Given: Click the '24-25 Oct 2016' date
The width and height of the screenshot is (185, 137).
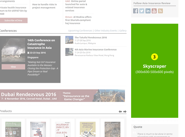Looking at the screenshot, I should pyautogui.click(x=84, y=52).
